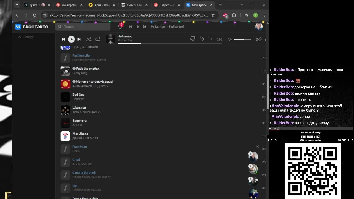Viewport: 354px width, 199px height.
Task: Open the first chat avatar with badge 1
Action: 253,156
